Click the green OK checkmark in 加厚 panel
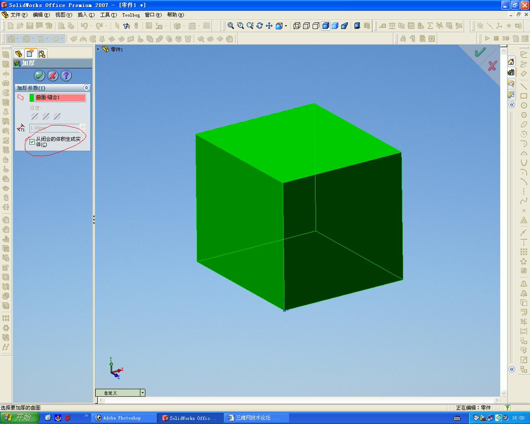The height and width of the screenshot is (424, 530). (40, 76)
